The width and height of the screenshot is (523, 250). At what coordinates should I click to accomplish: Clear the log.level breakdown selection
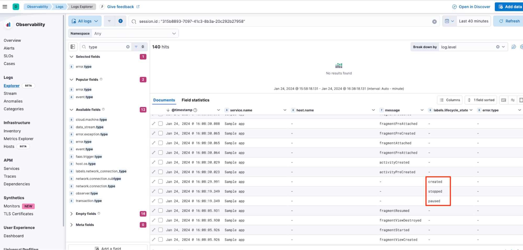pyautogui.click(x=498, y=47)
